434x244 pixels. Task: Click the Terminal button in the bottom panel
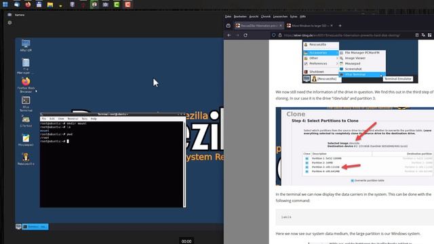pyautogui.click(x=35, y=226)
